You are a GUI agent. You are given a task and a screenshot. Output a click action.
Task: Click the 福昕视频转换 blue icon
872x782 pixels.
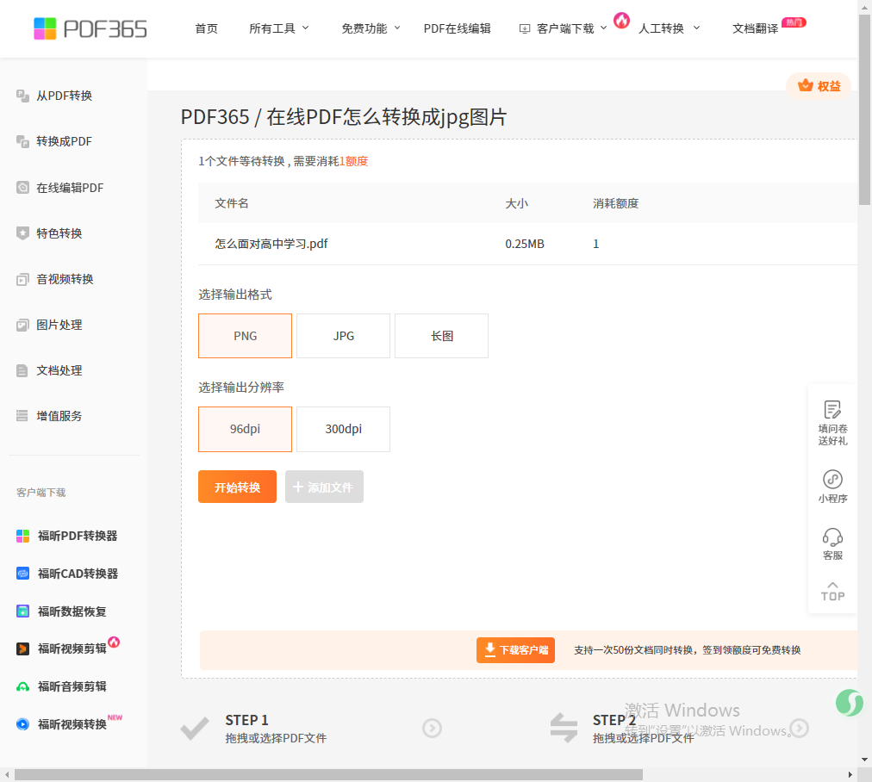point(22,724)
